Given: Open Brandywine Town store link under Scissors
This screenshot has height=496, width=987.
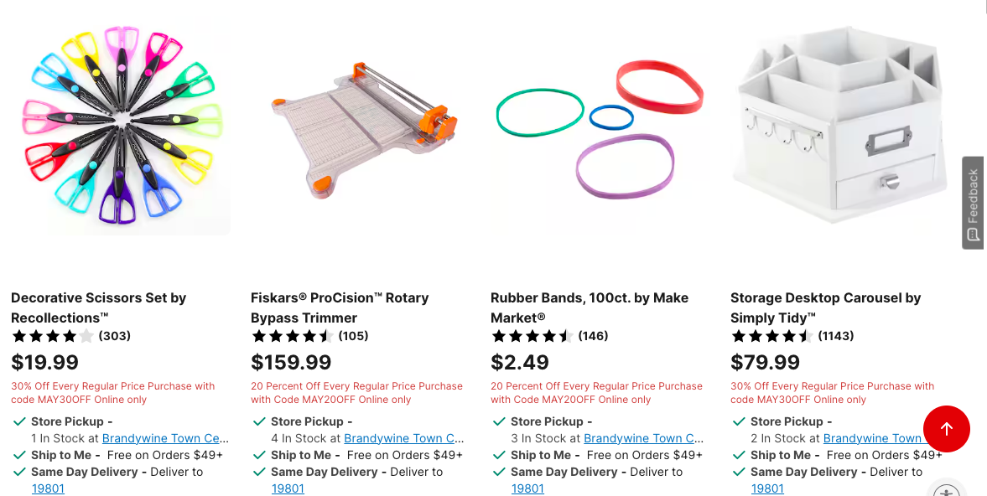Looking at the screenshot, I should pyautogui.click(x=165, y=438).
